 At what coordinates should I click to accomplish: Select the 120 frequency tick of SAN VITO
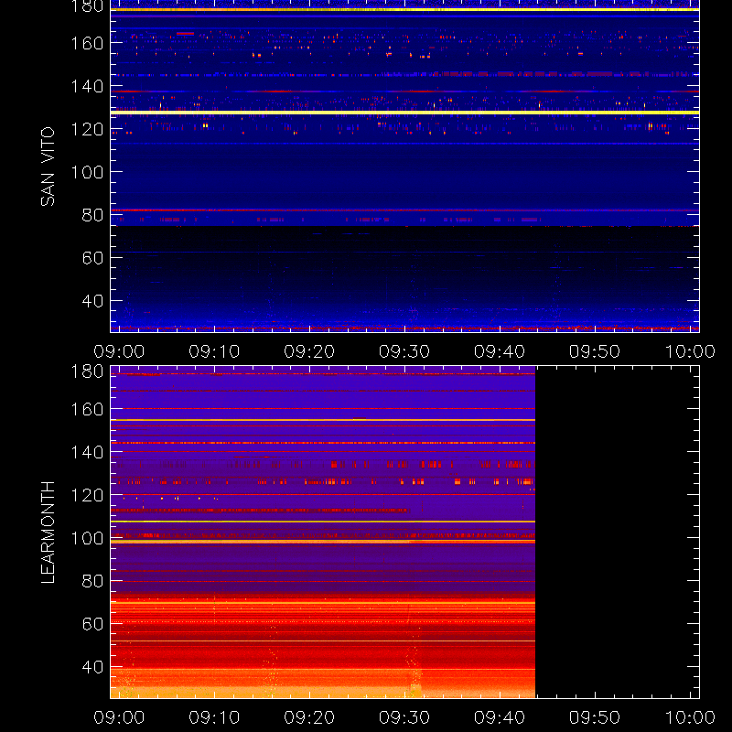87,129
